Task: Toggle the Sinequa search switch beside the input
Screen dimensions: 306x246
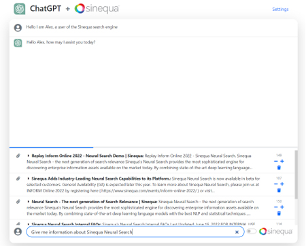Action: [252, 231]
